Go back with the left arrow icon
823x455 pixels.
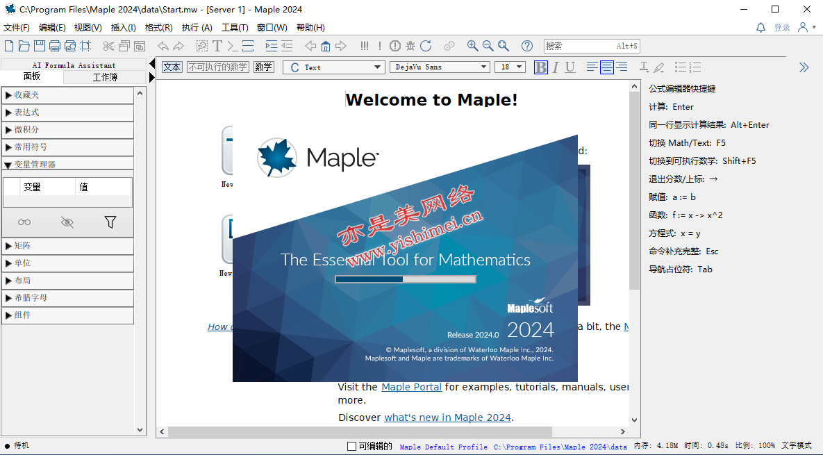(x=310, y=46)
